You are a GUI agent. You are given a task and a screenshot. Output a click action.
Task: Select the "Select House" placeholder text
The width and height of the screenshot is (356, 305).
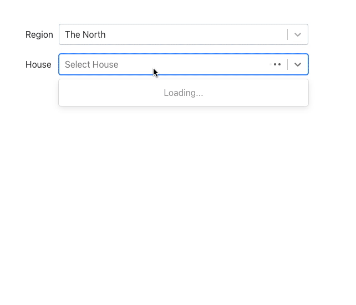[91, 64]
